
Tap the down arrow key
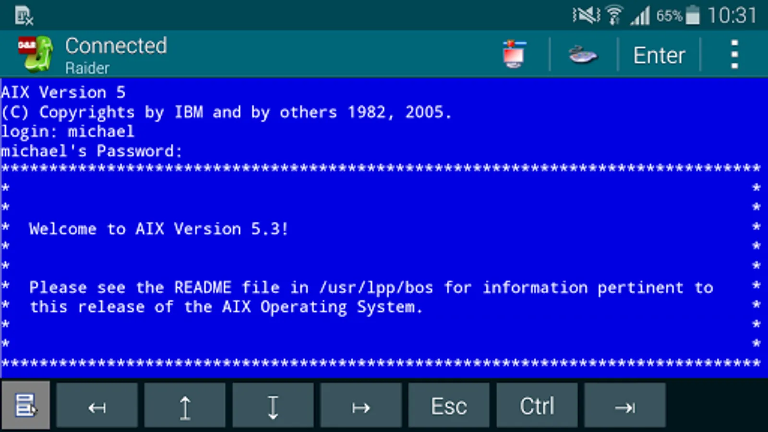click(x=273, y=406)
